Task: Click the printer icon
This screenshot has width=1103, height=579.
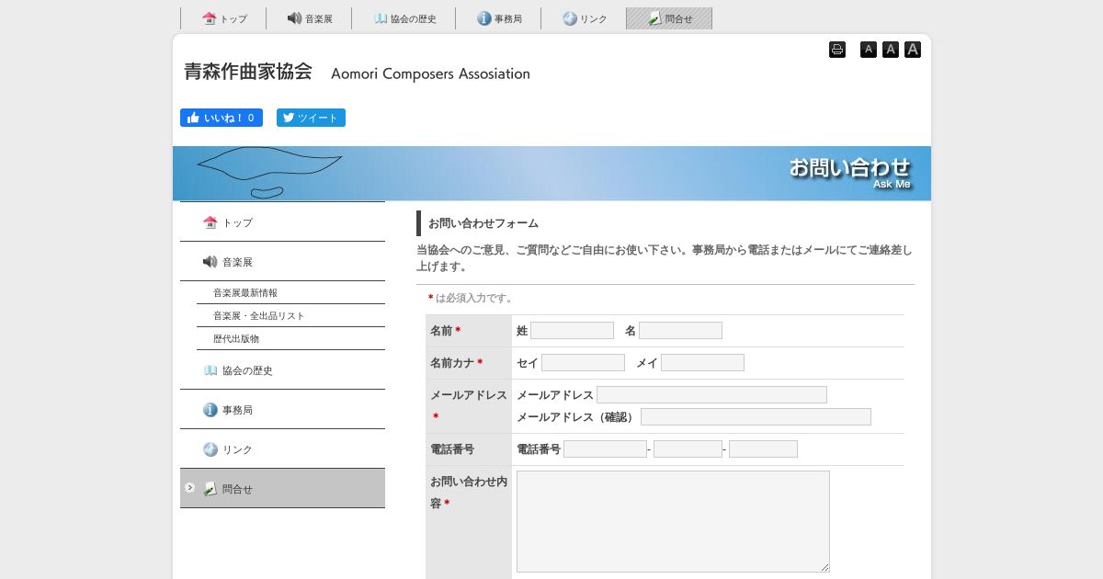Action: tap(837, 50)
